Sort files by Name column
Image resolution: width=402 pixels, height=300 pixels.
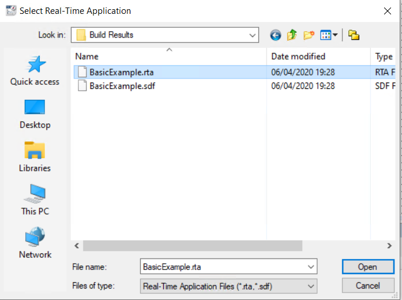click(87, 57)
